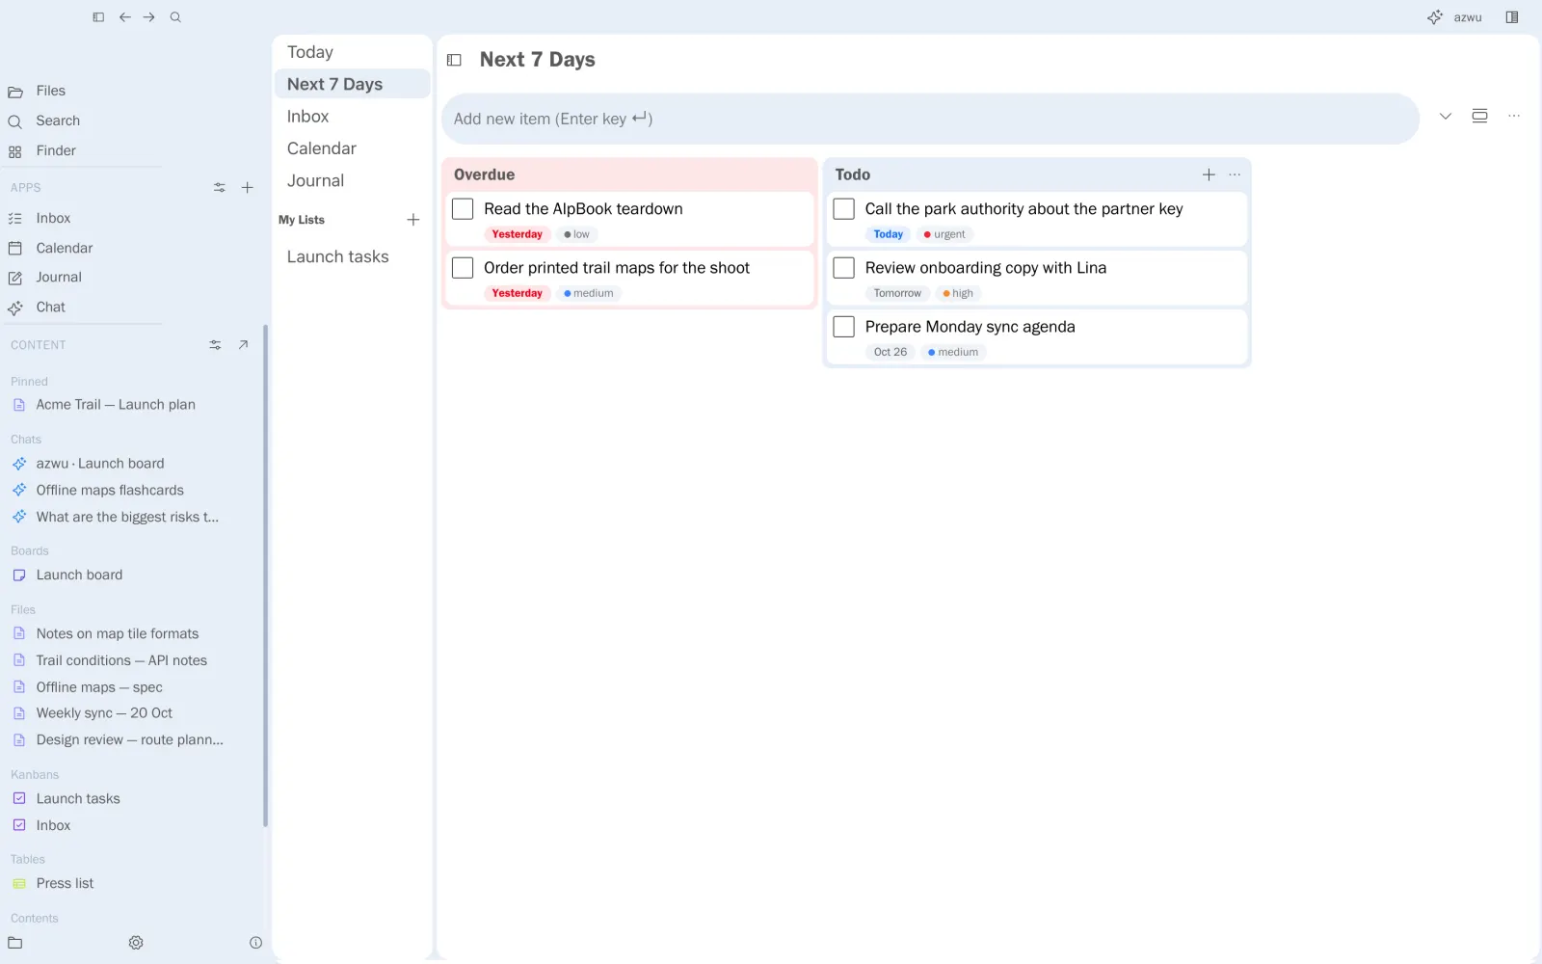Expand the chevron beside the add-item field
The width and height of the screenshot is (1542, 964).
[1446, 117]
